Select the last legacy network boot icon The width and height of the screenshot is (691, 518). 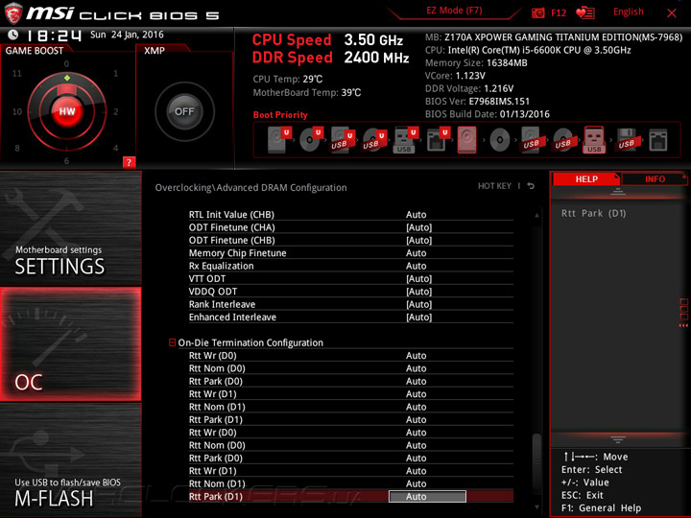(658, 140)
